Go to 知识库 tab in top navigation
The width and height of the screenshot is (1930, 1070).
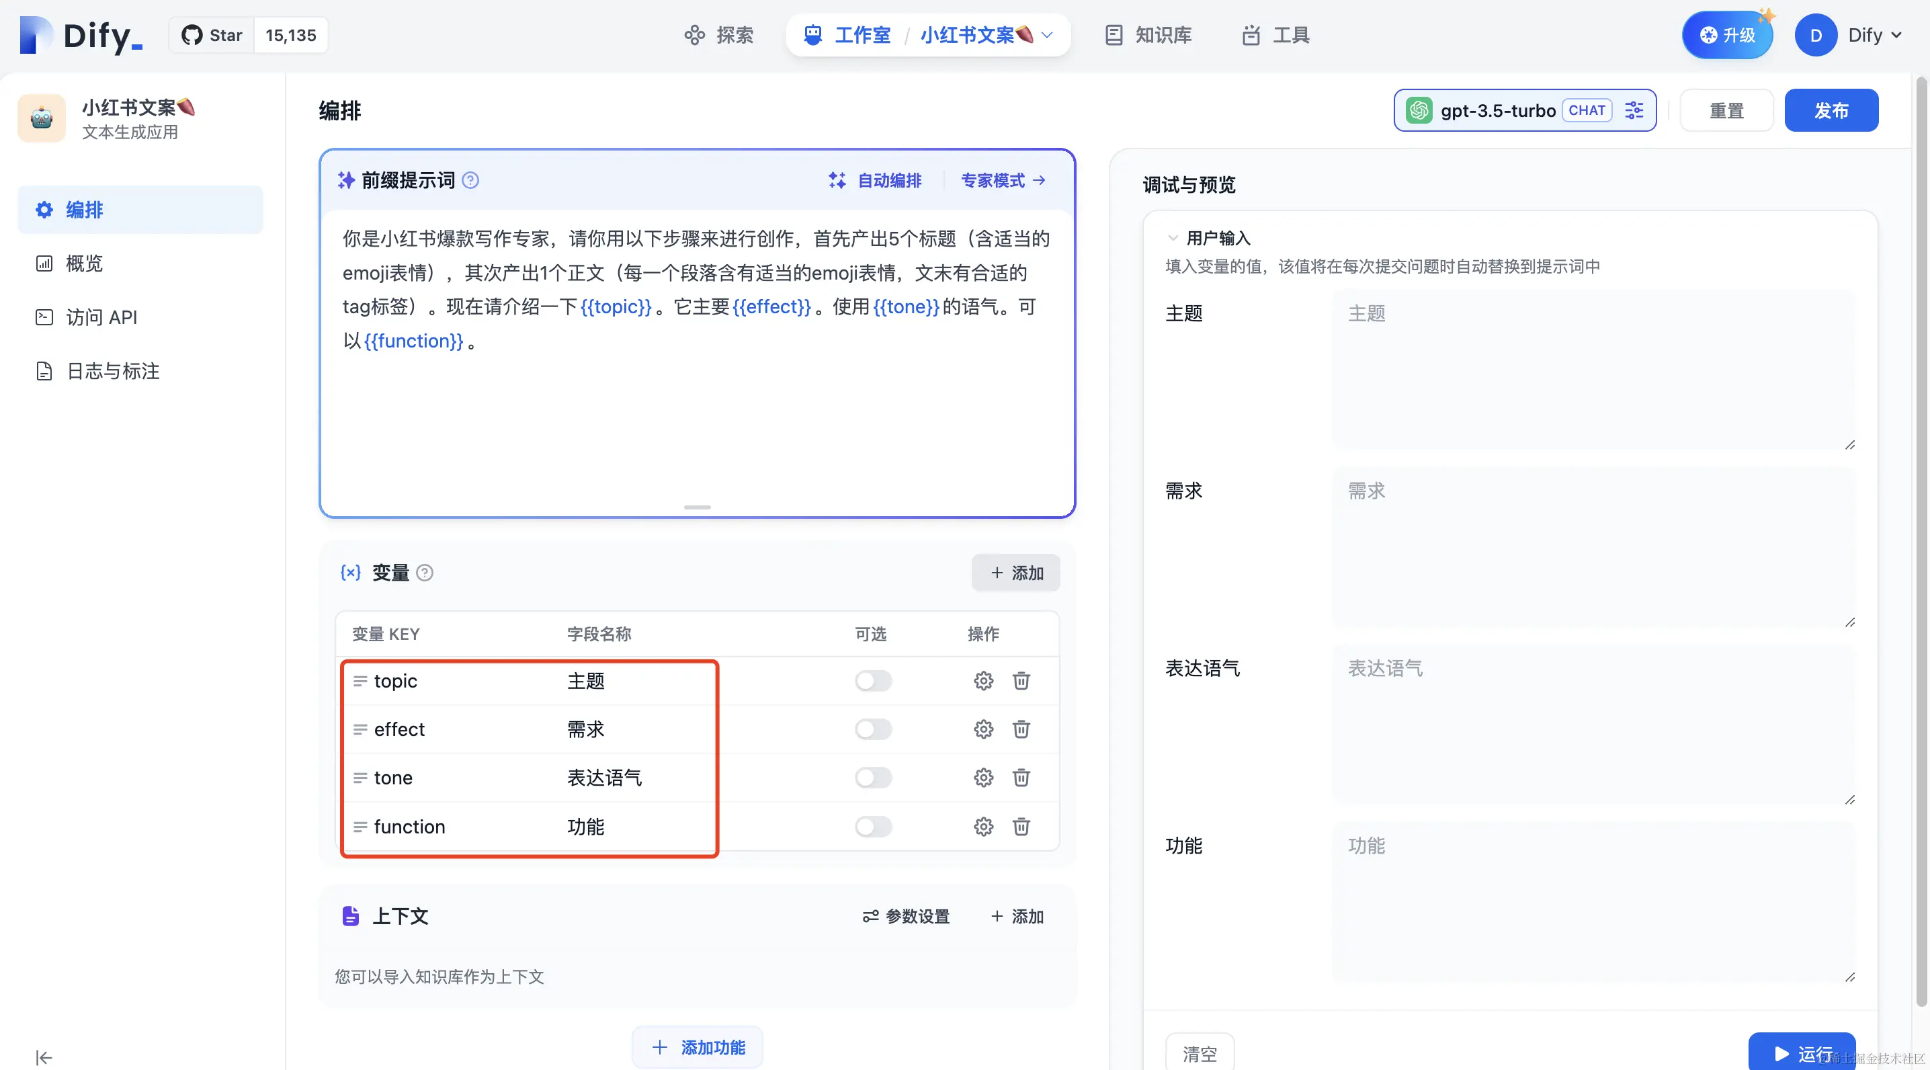1148,35
